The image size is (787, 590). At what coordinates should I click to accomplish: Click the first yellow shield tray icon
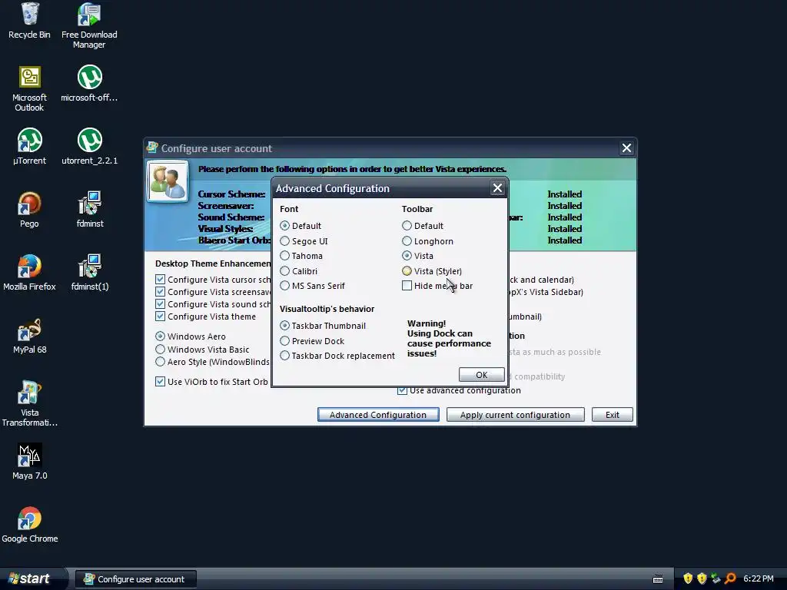pos(688,578)
